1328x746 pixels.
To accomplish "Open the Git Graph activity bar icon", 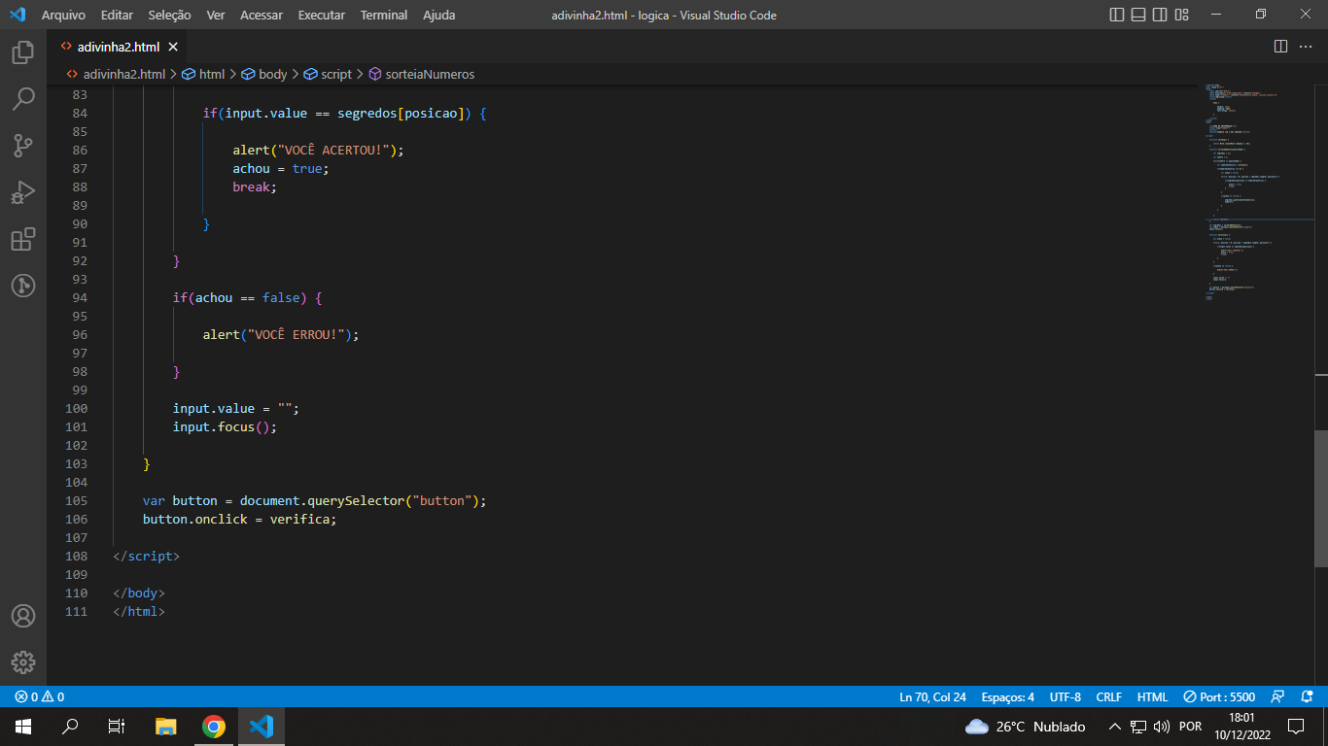I will tap(23, 286).
